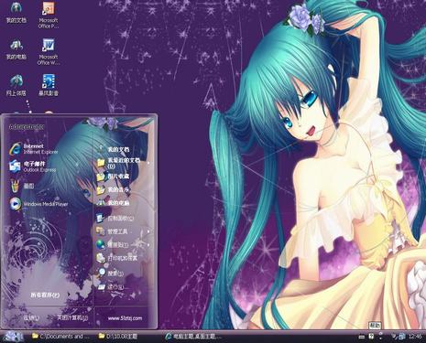Open 控制面板 Control Panel in Start menu
Screen dimensions: 426x343
115,219
